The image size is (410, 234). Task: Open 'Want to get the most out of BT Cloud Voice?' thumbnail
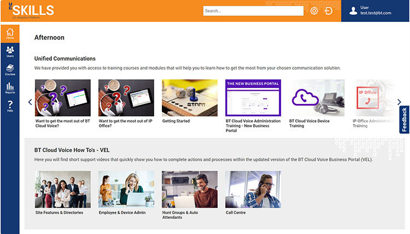(63, 98)
